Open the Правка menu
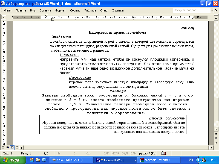 [21, 10]
